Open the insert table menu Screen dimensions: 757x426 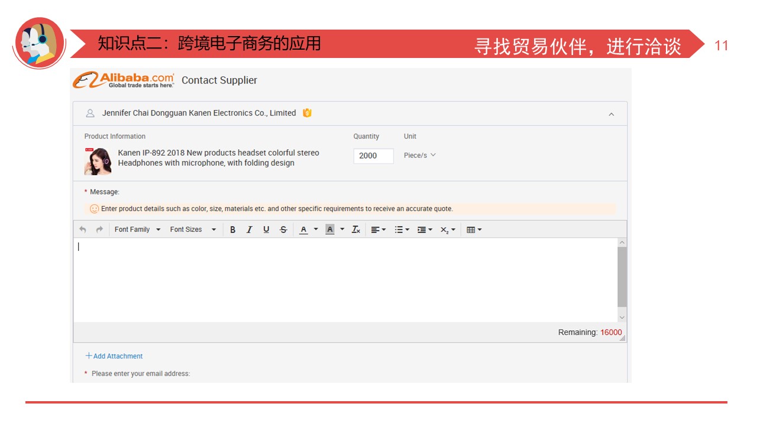474,230
